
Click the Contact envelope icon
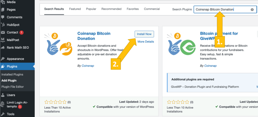3,32
